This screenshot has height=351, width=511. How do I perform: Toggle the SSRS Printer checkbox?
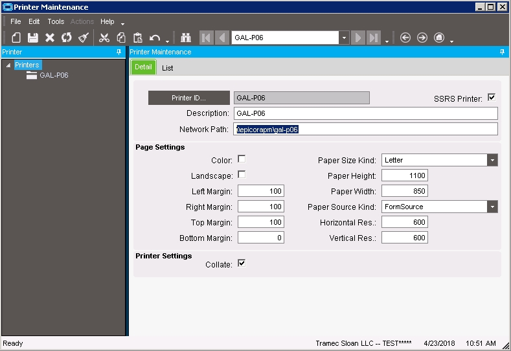[492, 97]
